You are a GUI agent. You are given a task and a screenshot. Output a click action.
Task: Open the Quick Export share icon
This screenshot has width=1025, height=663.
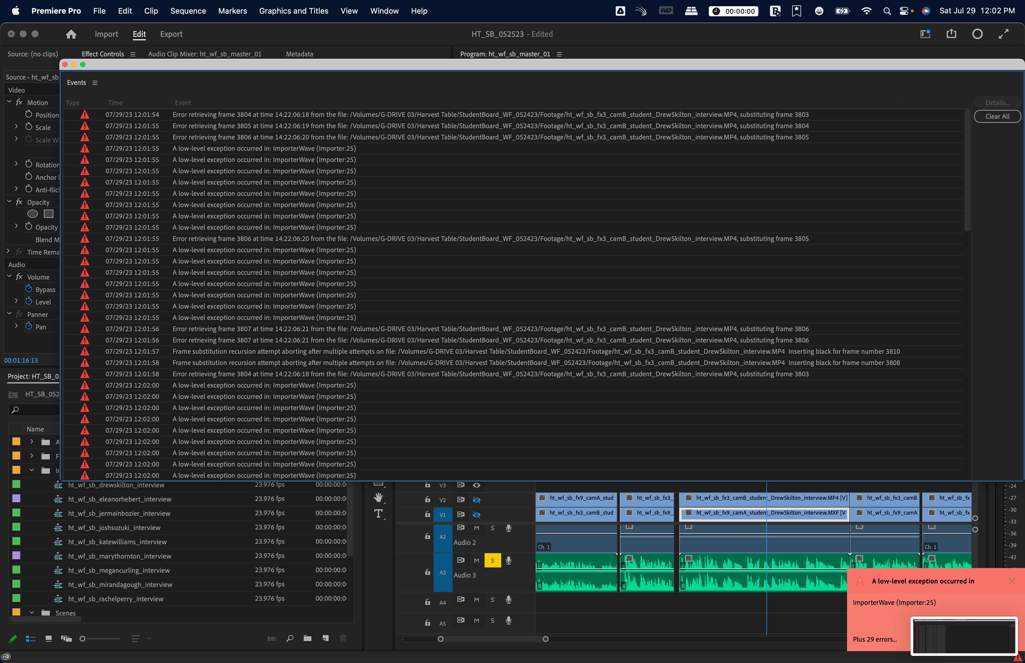click(951, 34)
